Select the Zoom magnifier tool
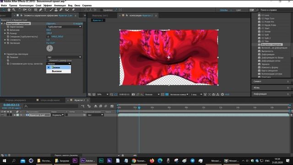Image resolution: width=293 pixels, height=165 pixels. coord(14,10)
